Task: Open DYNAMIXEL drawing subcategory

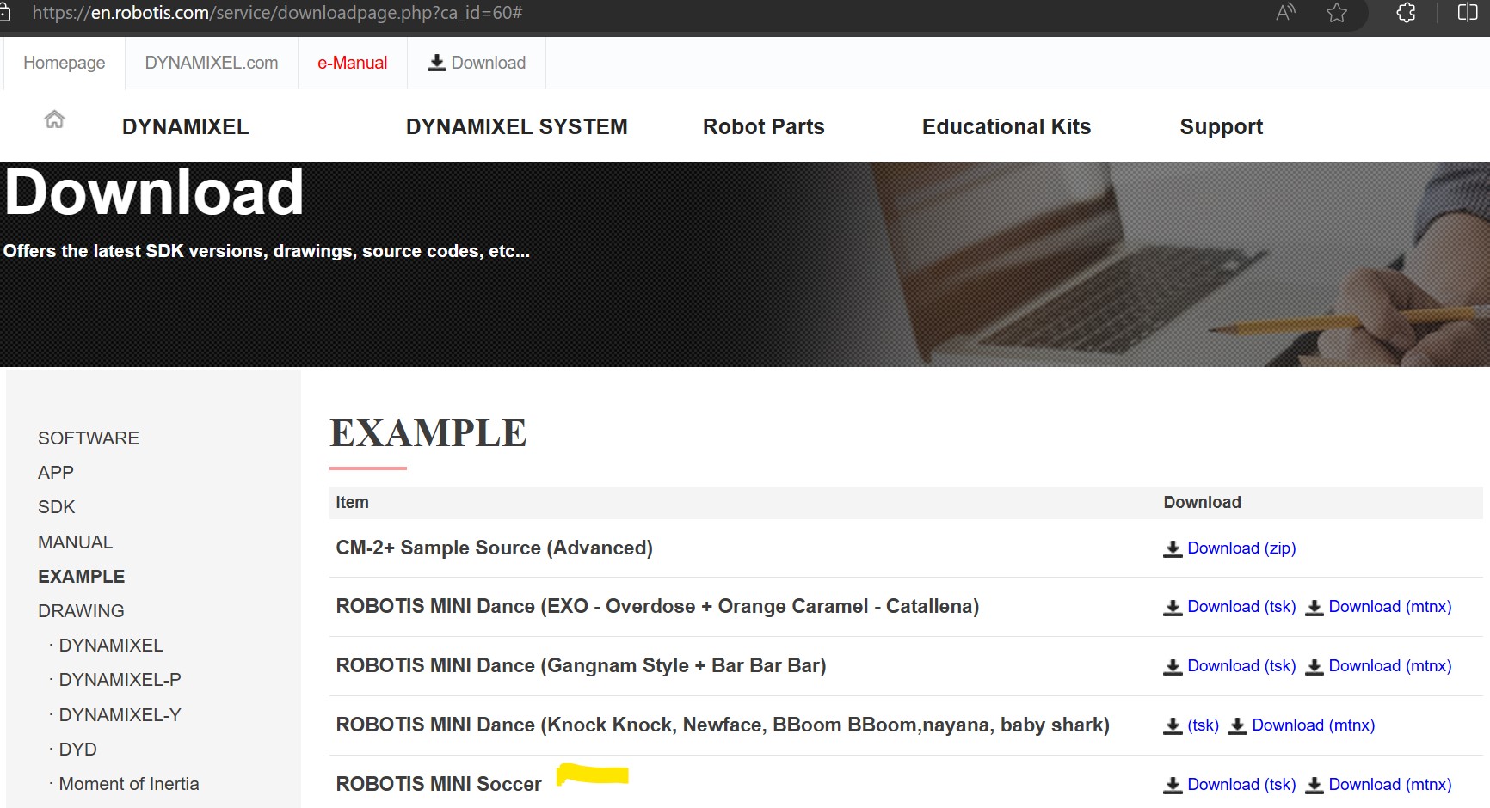Action: point(111,646)
